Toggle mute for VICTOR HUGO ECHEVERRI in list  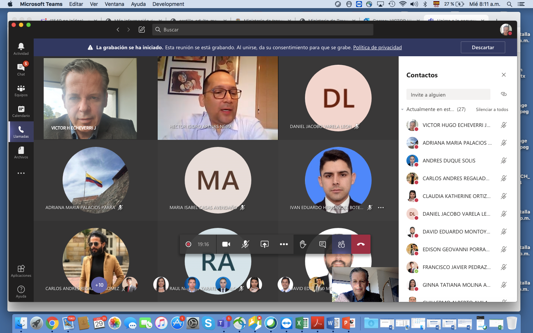pos(504,125)
